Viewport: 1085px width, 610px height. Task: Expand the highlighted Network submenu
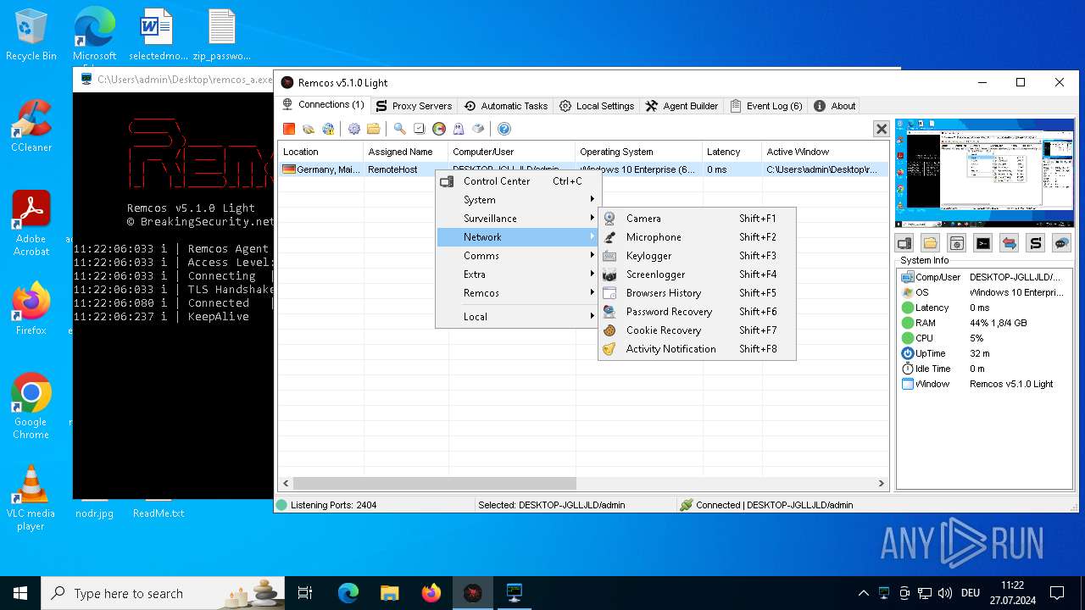point(518,237)
